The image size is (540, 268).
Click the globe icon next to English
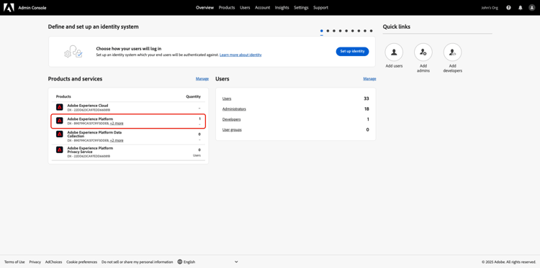pos(180,262)
